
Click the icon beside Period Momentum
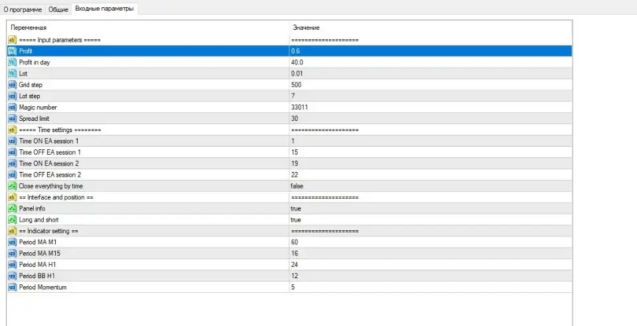12,287
